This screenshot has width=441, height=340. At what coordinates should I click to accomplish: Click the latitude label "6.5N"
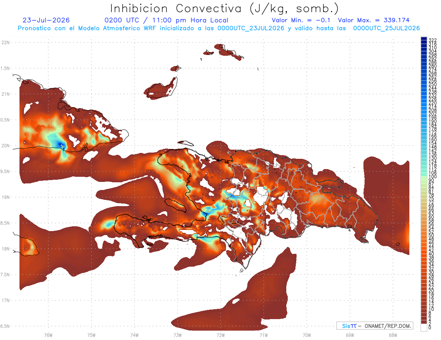[x=5, y=326]
